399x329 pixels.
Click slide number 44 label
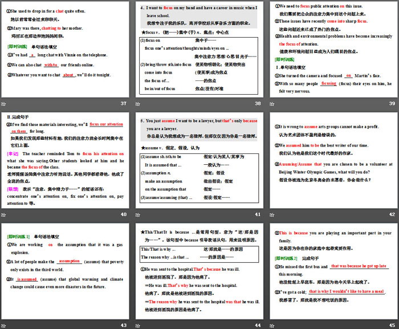258,325
